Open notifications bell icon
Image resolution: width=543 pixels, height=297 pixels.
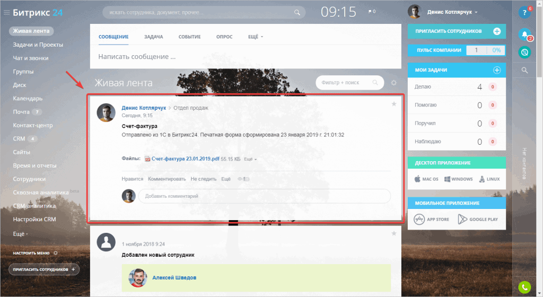click(x=524, y=34)
